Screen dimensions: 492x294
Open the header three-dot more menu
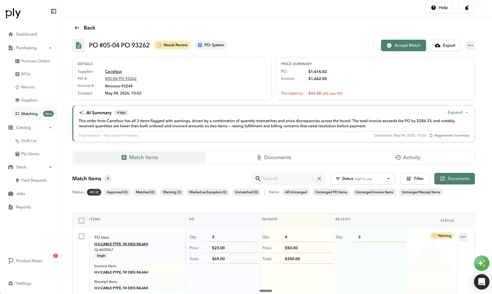pos(470,45)
